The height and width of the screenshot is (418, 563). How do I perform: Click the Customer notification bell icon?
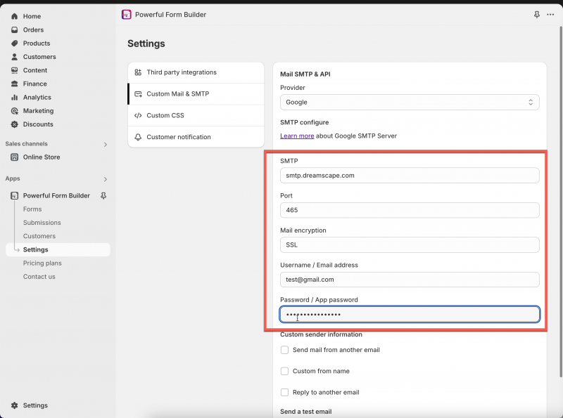[138, 136]
